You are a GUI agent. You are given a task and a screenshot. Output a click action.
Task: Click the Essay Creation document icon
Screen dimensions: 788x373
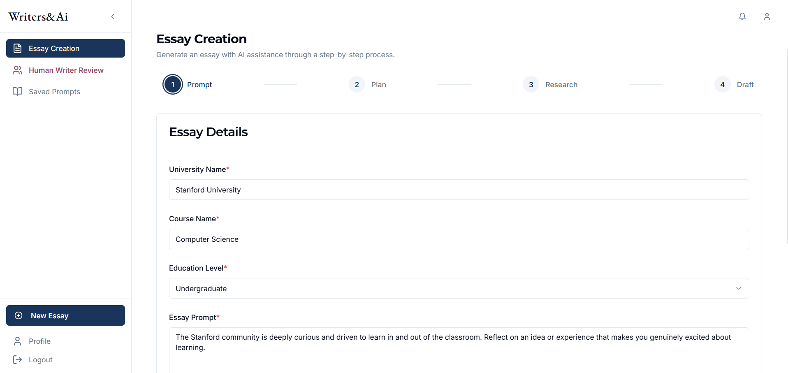point(18,49)
